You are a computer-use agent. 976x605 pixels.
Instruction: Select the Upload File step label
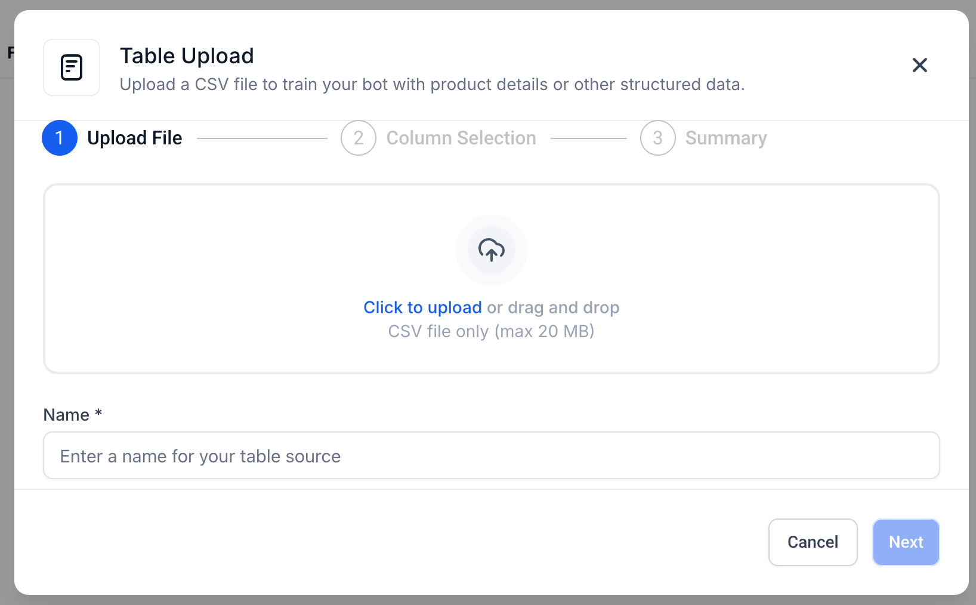coord(135,138)
